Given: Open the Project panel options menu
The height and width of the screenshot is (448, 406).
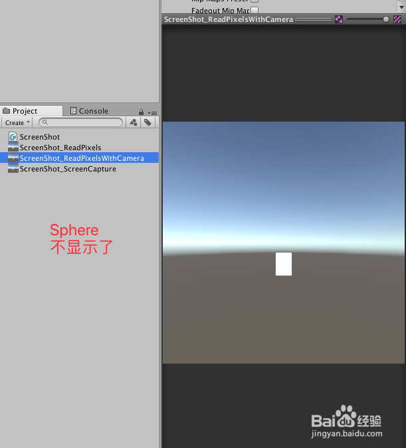Looking at the screenshot, I should point(153,113).
